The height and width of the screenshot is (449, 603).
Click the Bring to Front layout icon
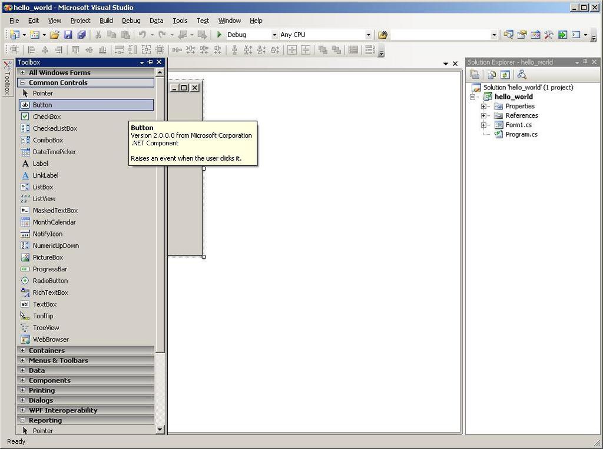(323, 49)
